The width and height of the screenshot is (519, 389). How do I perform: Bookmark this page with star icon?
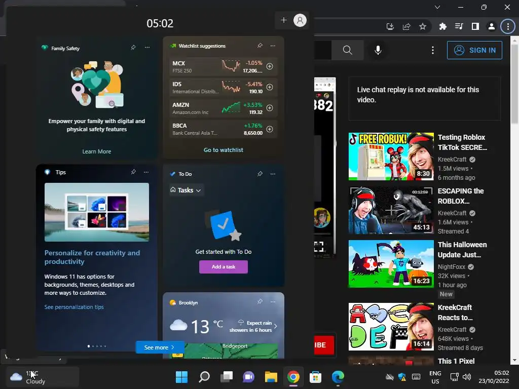[423, 26]
